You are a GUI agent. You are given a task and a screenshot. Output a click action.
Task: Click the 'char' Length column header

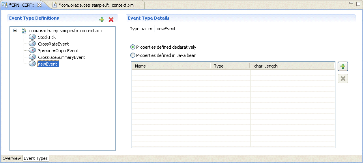point(292,66)
